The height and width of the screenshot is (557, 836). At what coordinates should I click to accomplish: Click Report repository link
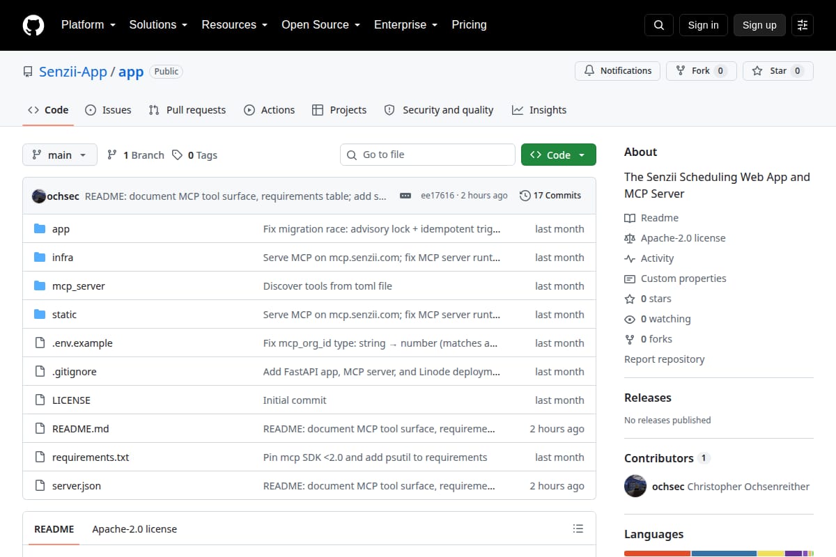pos(665,359)
